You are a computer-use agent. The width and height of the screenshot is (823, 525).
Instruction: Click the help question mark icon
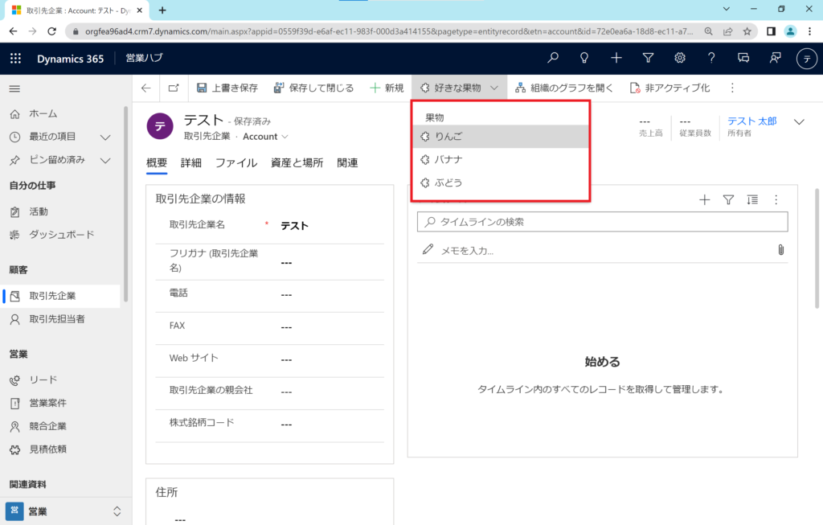[711, 59]
